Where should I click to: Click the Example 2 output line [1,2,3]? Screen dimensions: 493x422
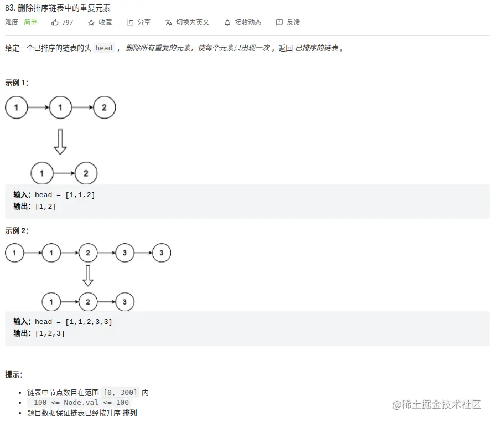pos(50,333)
